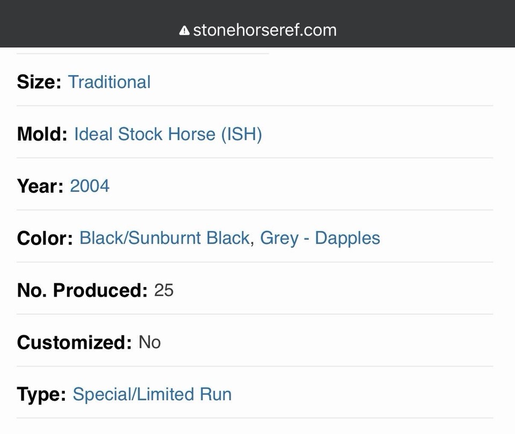Open the Special/Limited Run type link
The width and height of the screenshot is (515, 434).
152,394
